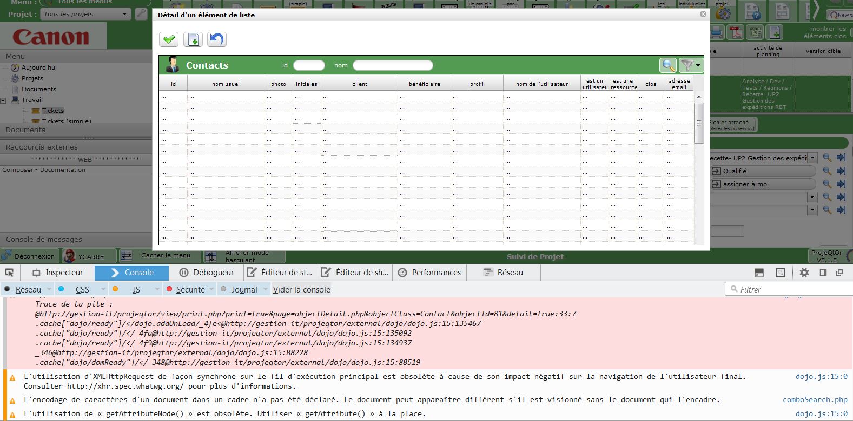The image size is (853, 421).
Task: Switch to the Débogueur tab
Action: 207,273
